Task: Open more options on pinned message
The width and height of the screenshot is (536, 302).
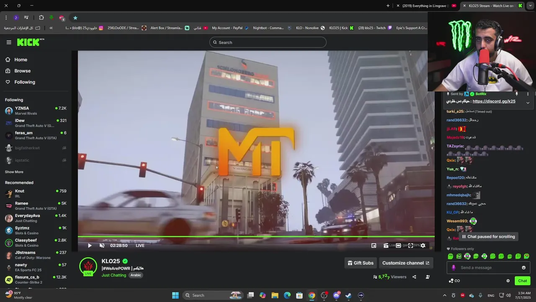Action: (528, 94)
